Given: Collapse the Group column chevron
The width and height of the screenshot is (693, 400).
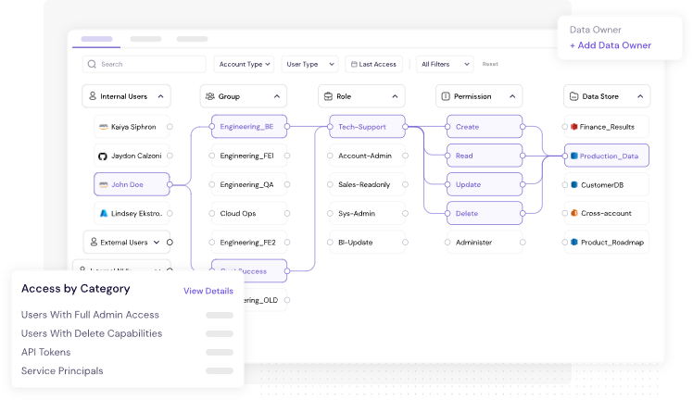Looking at the screenshot, I should pos(277,96).
